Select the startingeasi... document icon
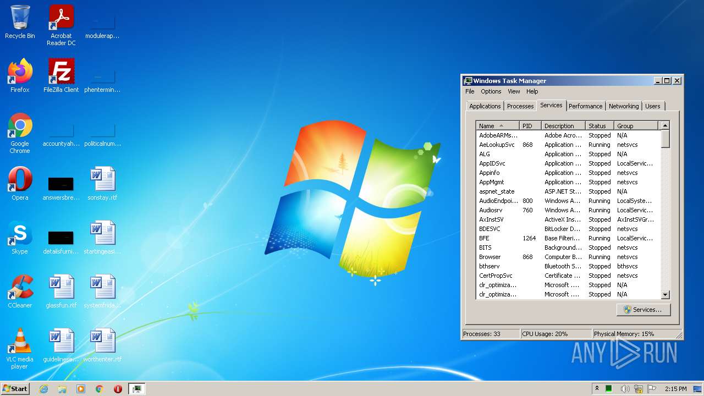Image resolution: width=704 pixels, height=396 pixels. pos(102,238)
